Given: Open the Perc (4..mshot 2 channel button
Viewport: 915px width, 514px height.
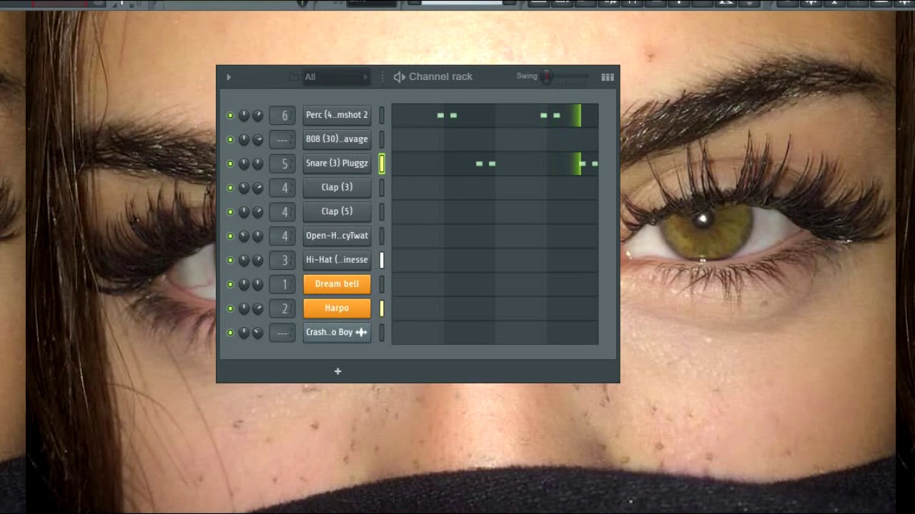Looking at the screenshot, I should click(x=337, y=115).
